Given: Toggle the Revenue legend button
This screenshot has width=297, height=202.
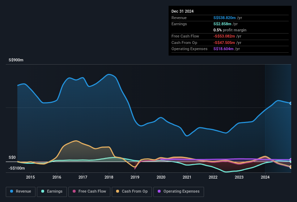Looking at the screenshot, I should pos(21,192).
